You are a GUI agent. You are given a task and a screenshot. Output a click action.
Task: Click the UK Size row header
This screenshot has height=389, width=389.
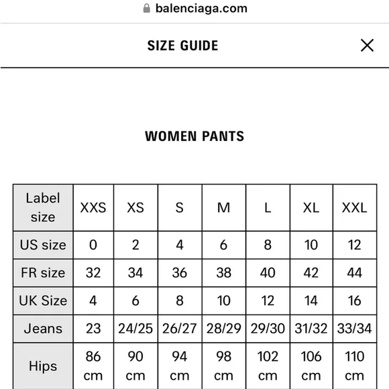[x=43, y=300]
